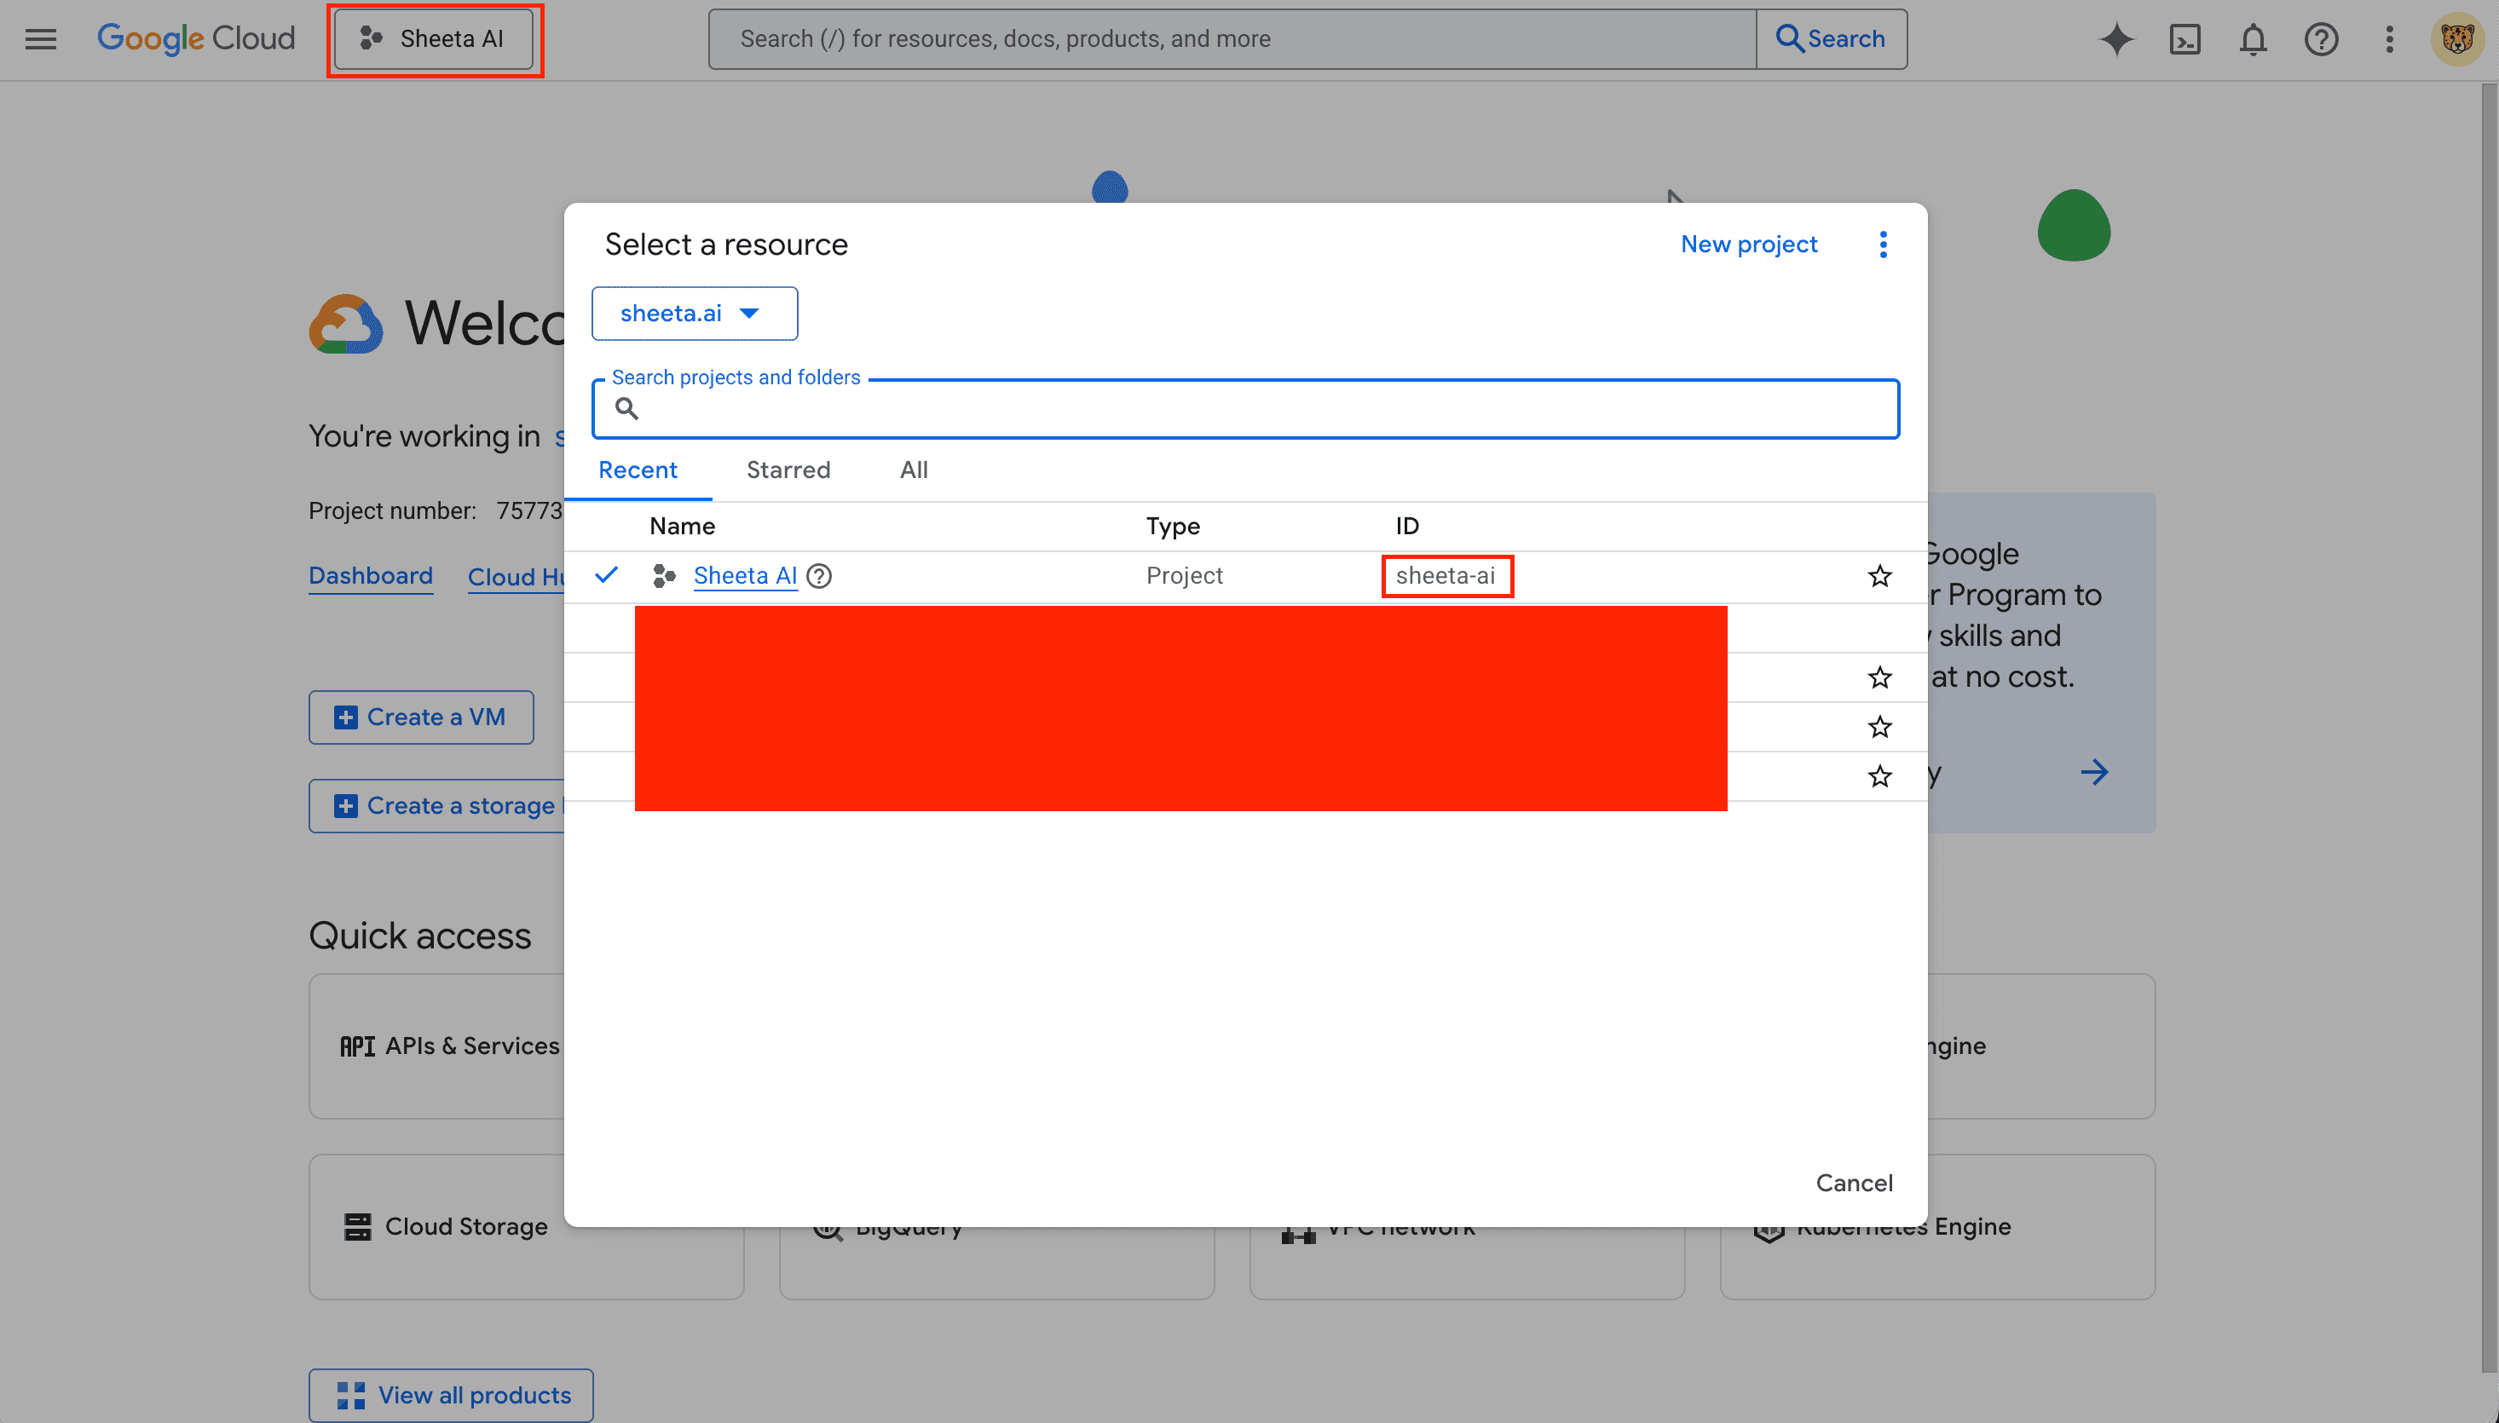Launch the Gemini AI assistant
The height and width of the screenshot is (1423, 2499).
point(2116,39)
